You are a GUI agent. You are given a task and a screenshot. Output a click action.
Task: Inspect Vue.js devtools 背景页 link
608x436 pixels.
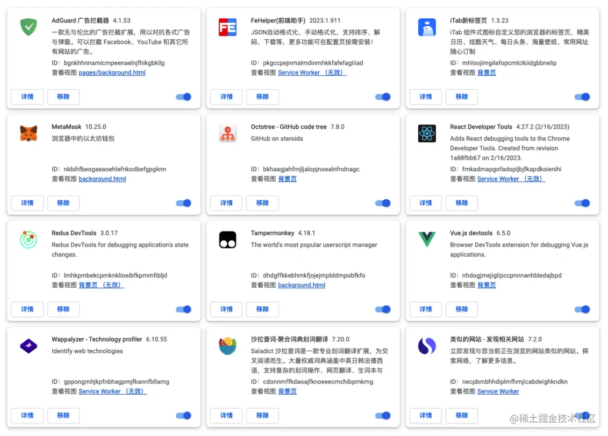pos(487,285)
